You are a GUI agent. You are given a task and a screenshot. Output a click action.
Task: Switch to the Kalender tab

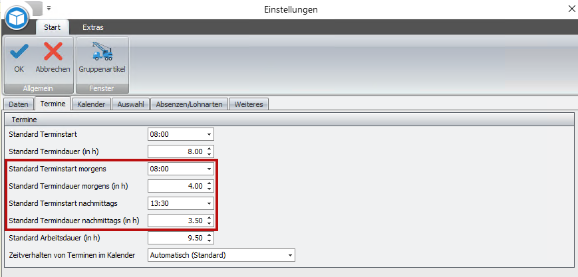point(90,104)
